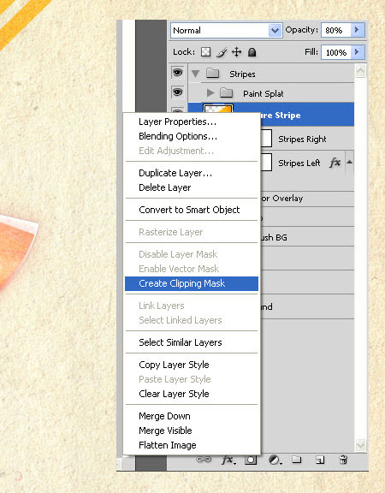Click Link layers icon at panel bottom
This screenshot has width=385, height=493.
coord(204,460)
